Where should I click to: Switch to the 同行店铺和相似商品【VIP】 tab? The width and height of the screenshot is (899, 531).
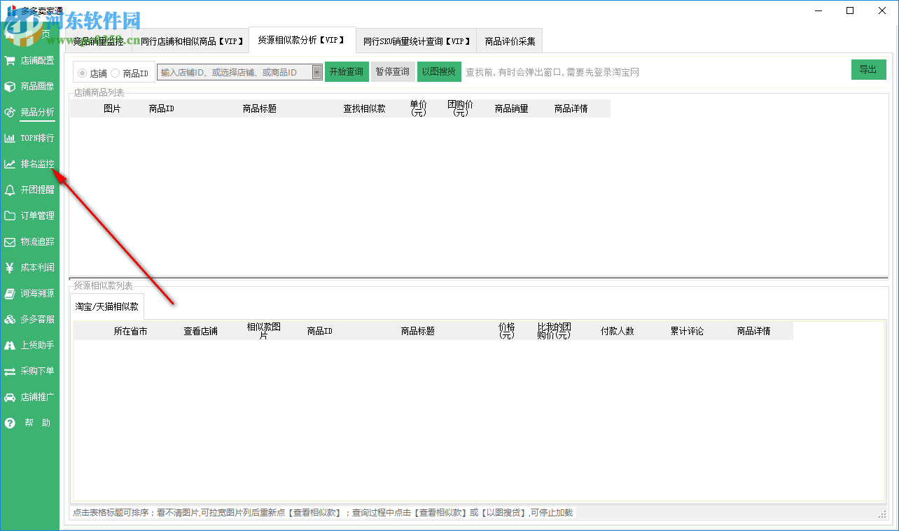coord(190,41)
